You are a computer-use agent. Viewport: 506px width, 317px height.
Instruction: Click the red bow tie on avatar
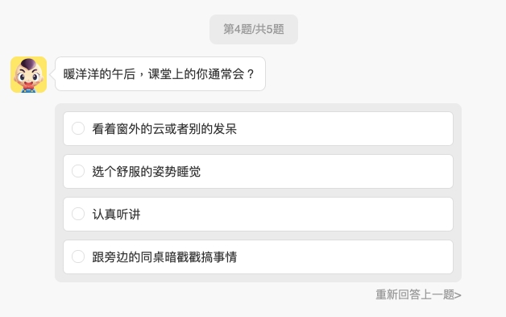click(x=27, y=86)
